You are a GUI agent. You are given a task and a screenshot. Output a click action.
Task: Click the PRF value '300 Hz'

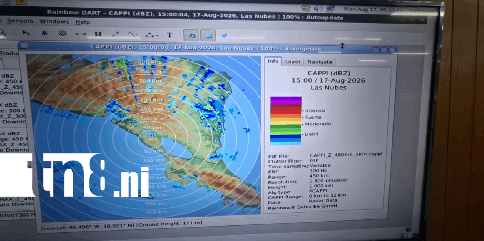[319, 170]
